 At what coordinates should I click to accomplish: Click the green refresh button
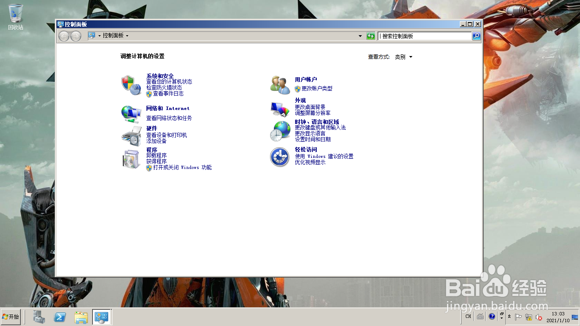pyautogui.click(x=371, y=36)
